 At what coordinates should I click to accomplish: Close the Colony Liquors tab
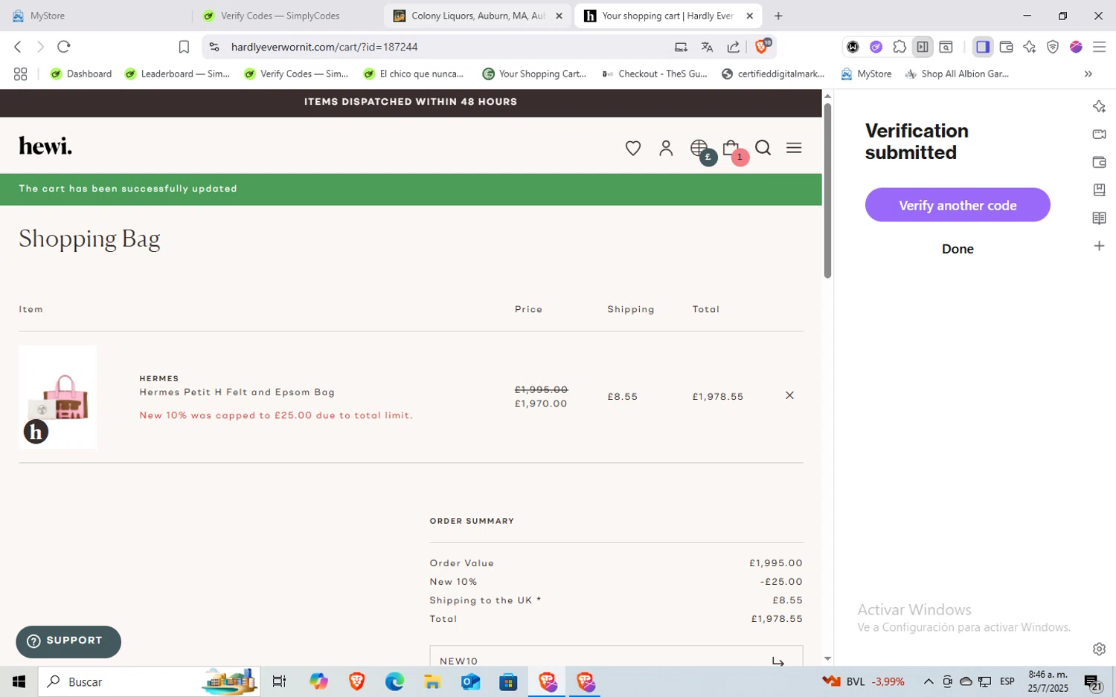559,16
